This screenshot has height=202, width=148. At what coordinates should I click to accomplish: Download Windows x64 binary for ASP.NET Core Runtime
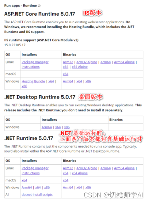79,82
